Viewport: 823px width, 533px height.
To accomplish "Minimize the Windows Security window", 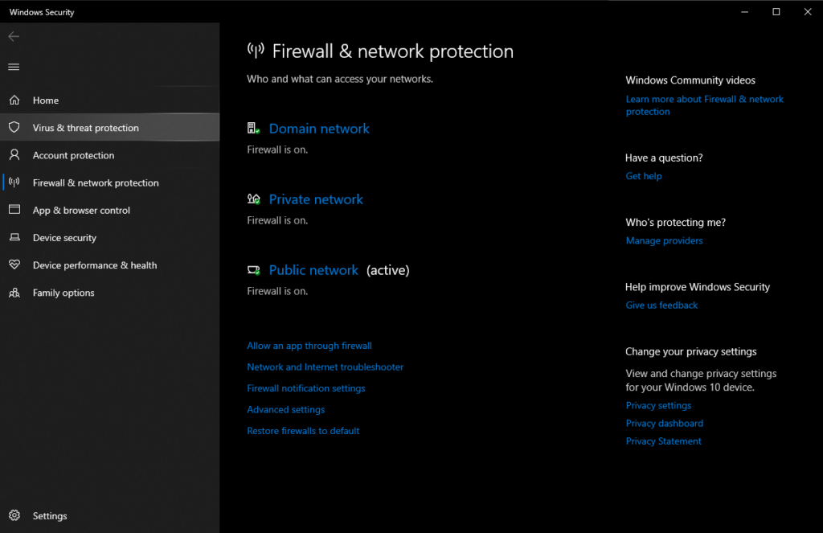I will [x=744, y=11].
